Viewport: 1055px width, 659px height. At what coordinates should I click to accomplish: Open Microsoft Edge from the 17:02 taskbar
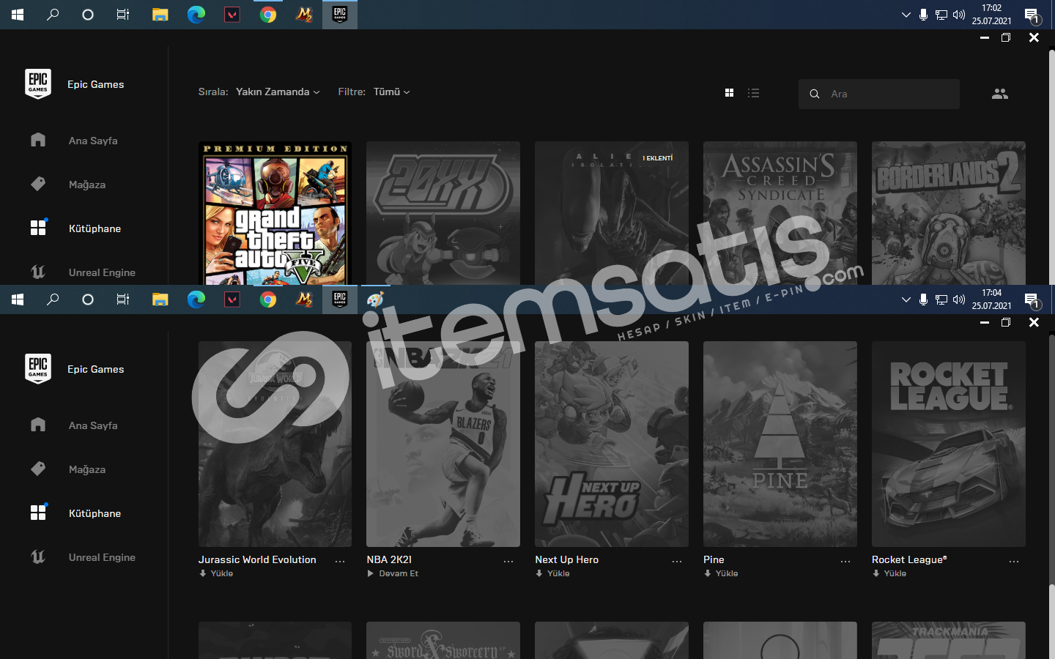tap(196, 15)
